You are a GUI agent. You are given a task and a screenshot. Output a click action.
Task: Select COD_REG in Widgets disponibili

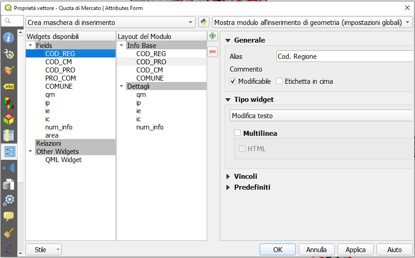[60, 54]
